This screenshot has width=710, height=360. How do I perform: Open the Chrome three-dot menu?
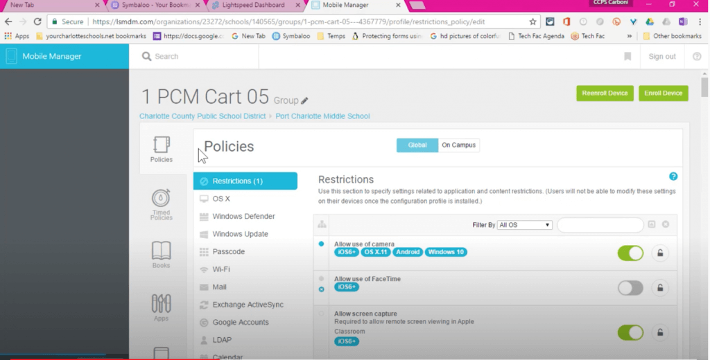pyautogui.click(x=700, y=21)
